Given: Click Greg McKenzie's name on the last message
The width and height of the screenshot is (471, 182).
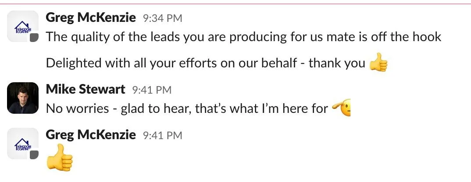Looking at the screenshot, I should click(x=91, y=135).
